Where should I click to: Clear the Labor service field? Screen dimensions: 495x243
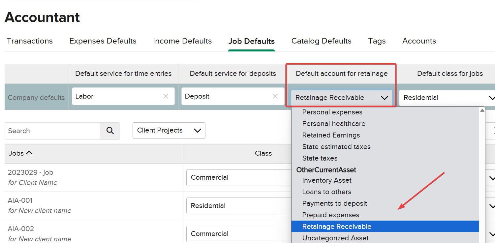pyautogui.click(x=166, y=96)
